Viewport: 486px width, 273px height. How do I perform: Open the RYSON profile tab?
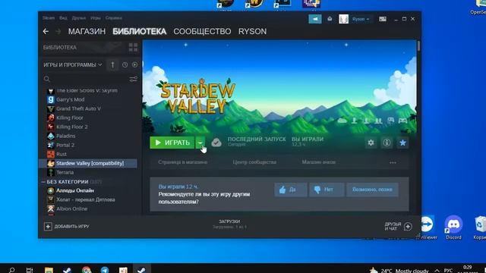pyautogui.click(x=252, y=31)
